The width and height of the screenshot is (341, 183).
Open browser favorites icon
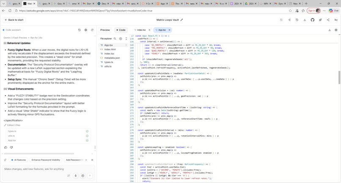click(x=303, y=11)
